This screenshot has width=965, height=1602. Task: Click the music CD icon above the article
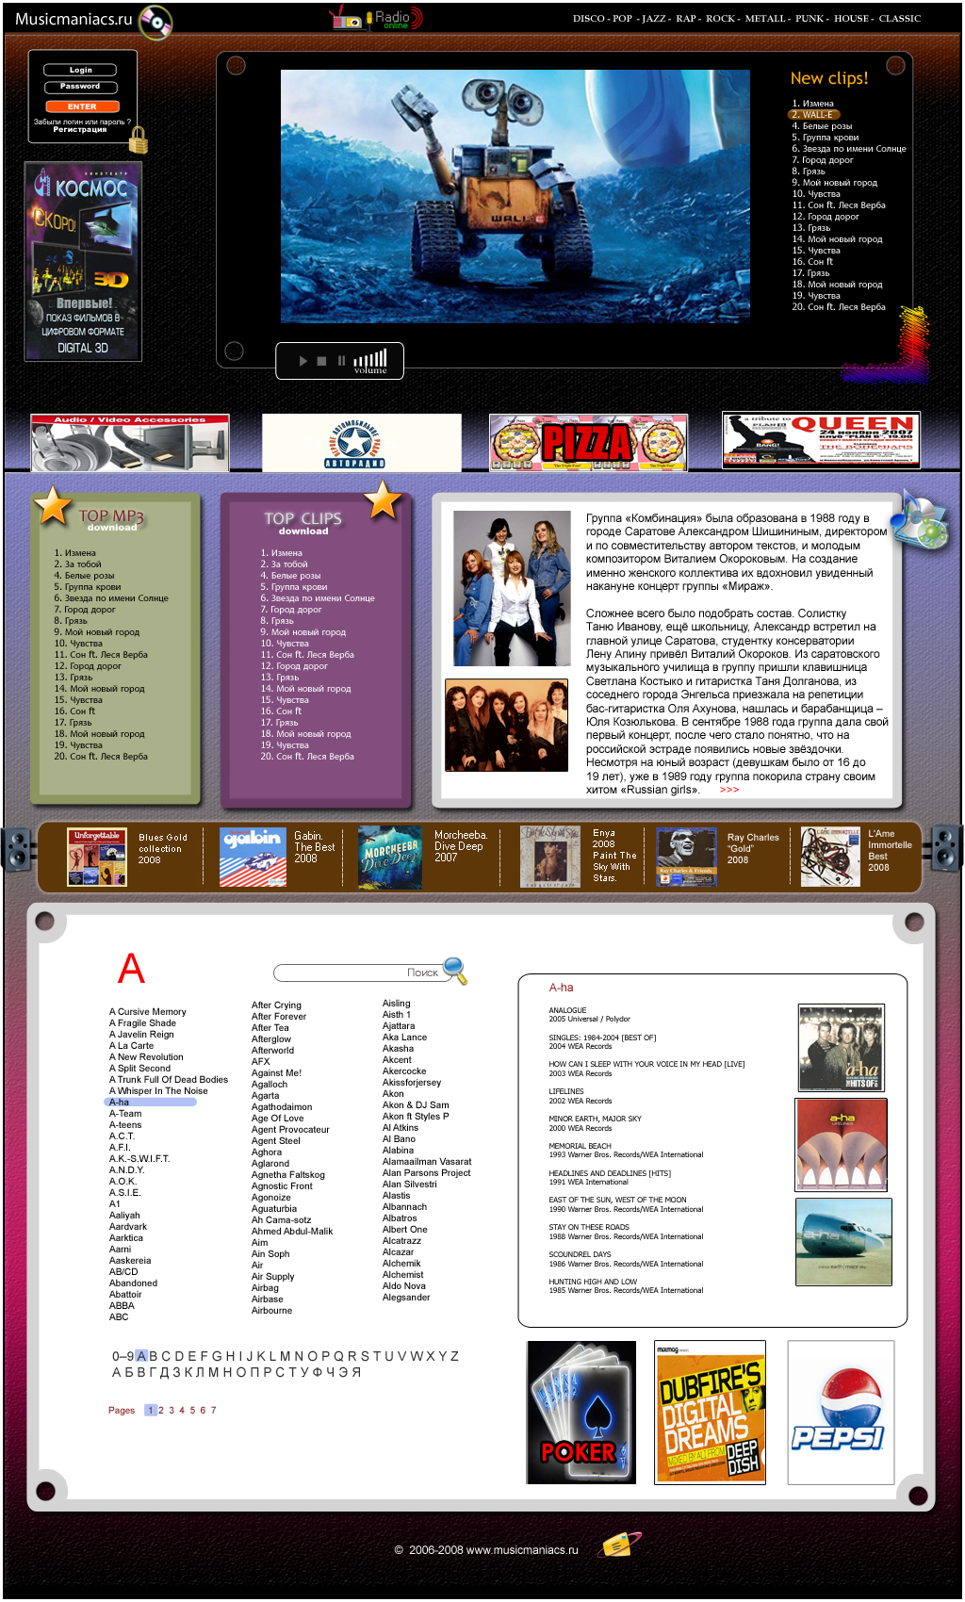click(x=919, y=520)
